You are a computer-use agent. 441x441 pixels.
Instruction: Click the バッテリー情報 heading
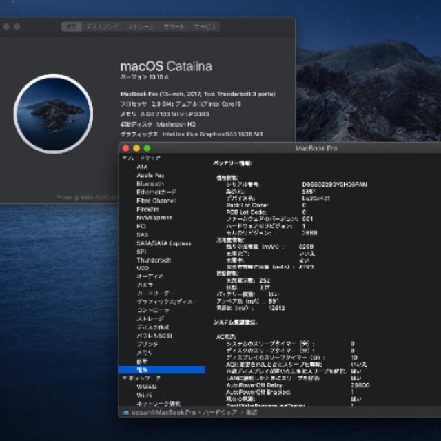(233, 163)
